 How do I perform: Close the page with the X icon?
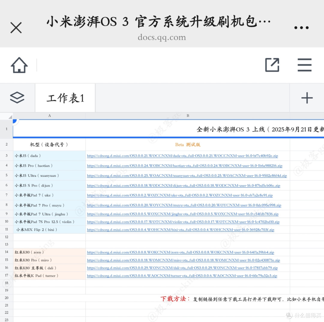(x=16, y=28)
